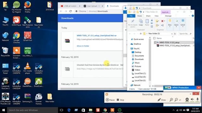Click the recorder zoom out magnifier
This screenshot has width=202, height=113.
[x=176, y=100]
